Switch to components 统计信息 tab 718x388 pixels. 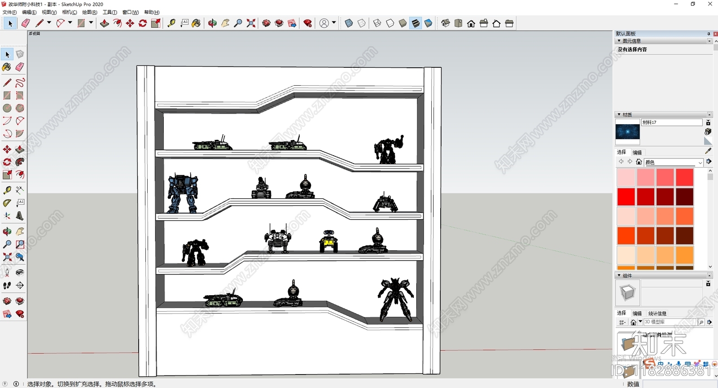click(657, 314)
